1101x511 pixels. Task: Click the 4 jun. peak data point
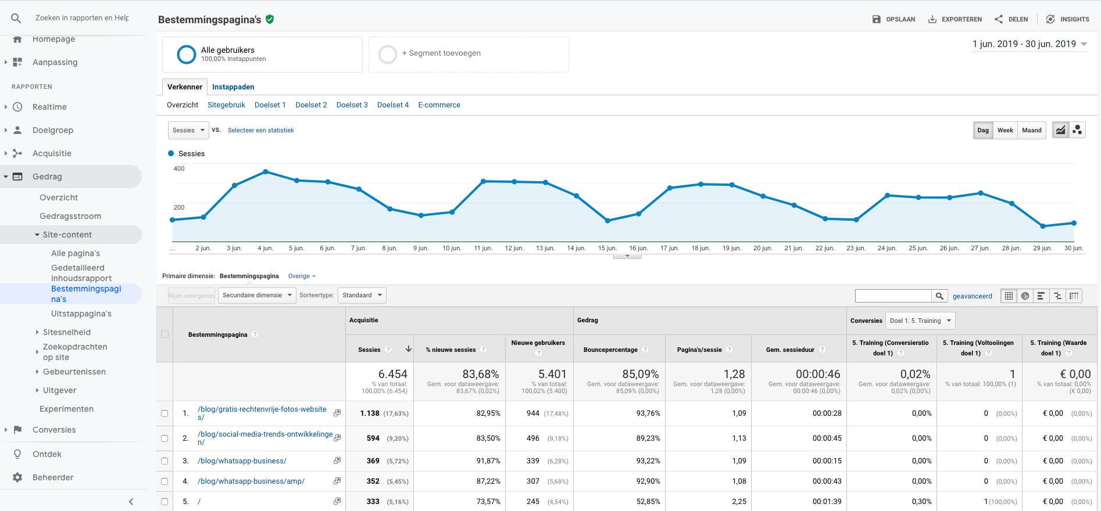266,172
